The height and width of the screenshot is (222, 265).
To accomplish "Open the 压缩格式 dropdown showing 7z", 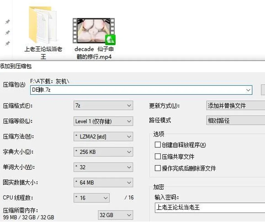I will [103, 106].
